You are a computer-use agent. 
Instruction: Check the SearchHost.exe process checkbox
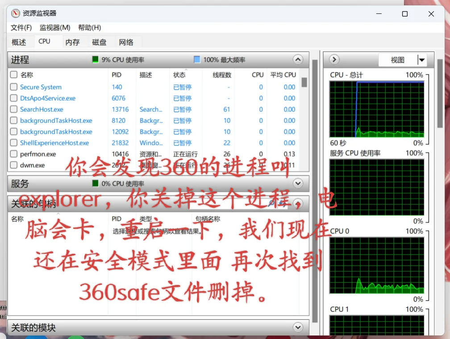[x=13, y=109]
